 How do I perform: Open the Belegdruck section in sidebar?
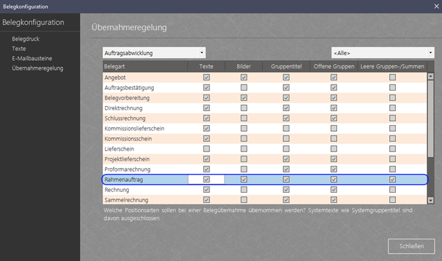click(x=25, y=39)
